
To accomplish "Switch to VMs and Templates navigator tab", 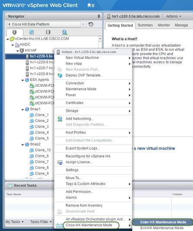I will 31,32.
